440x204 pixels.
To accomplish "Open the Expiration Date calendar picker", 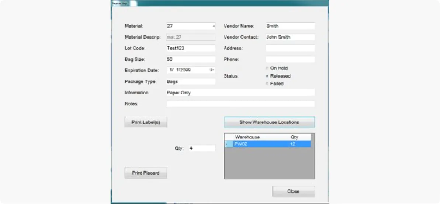I will point(212,70).
